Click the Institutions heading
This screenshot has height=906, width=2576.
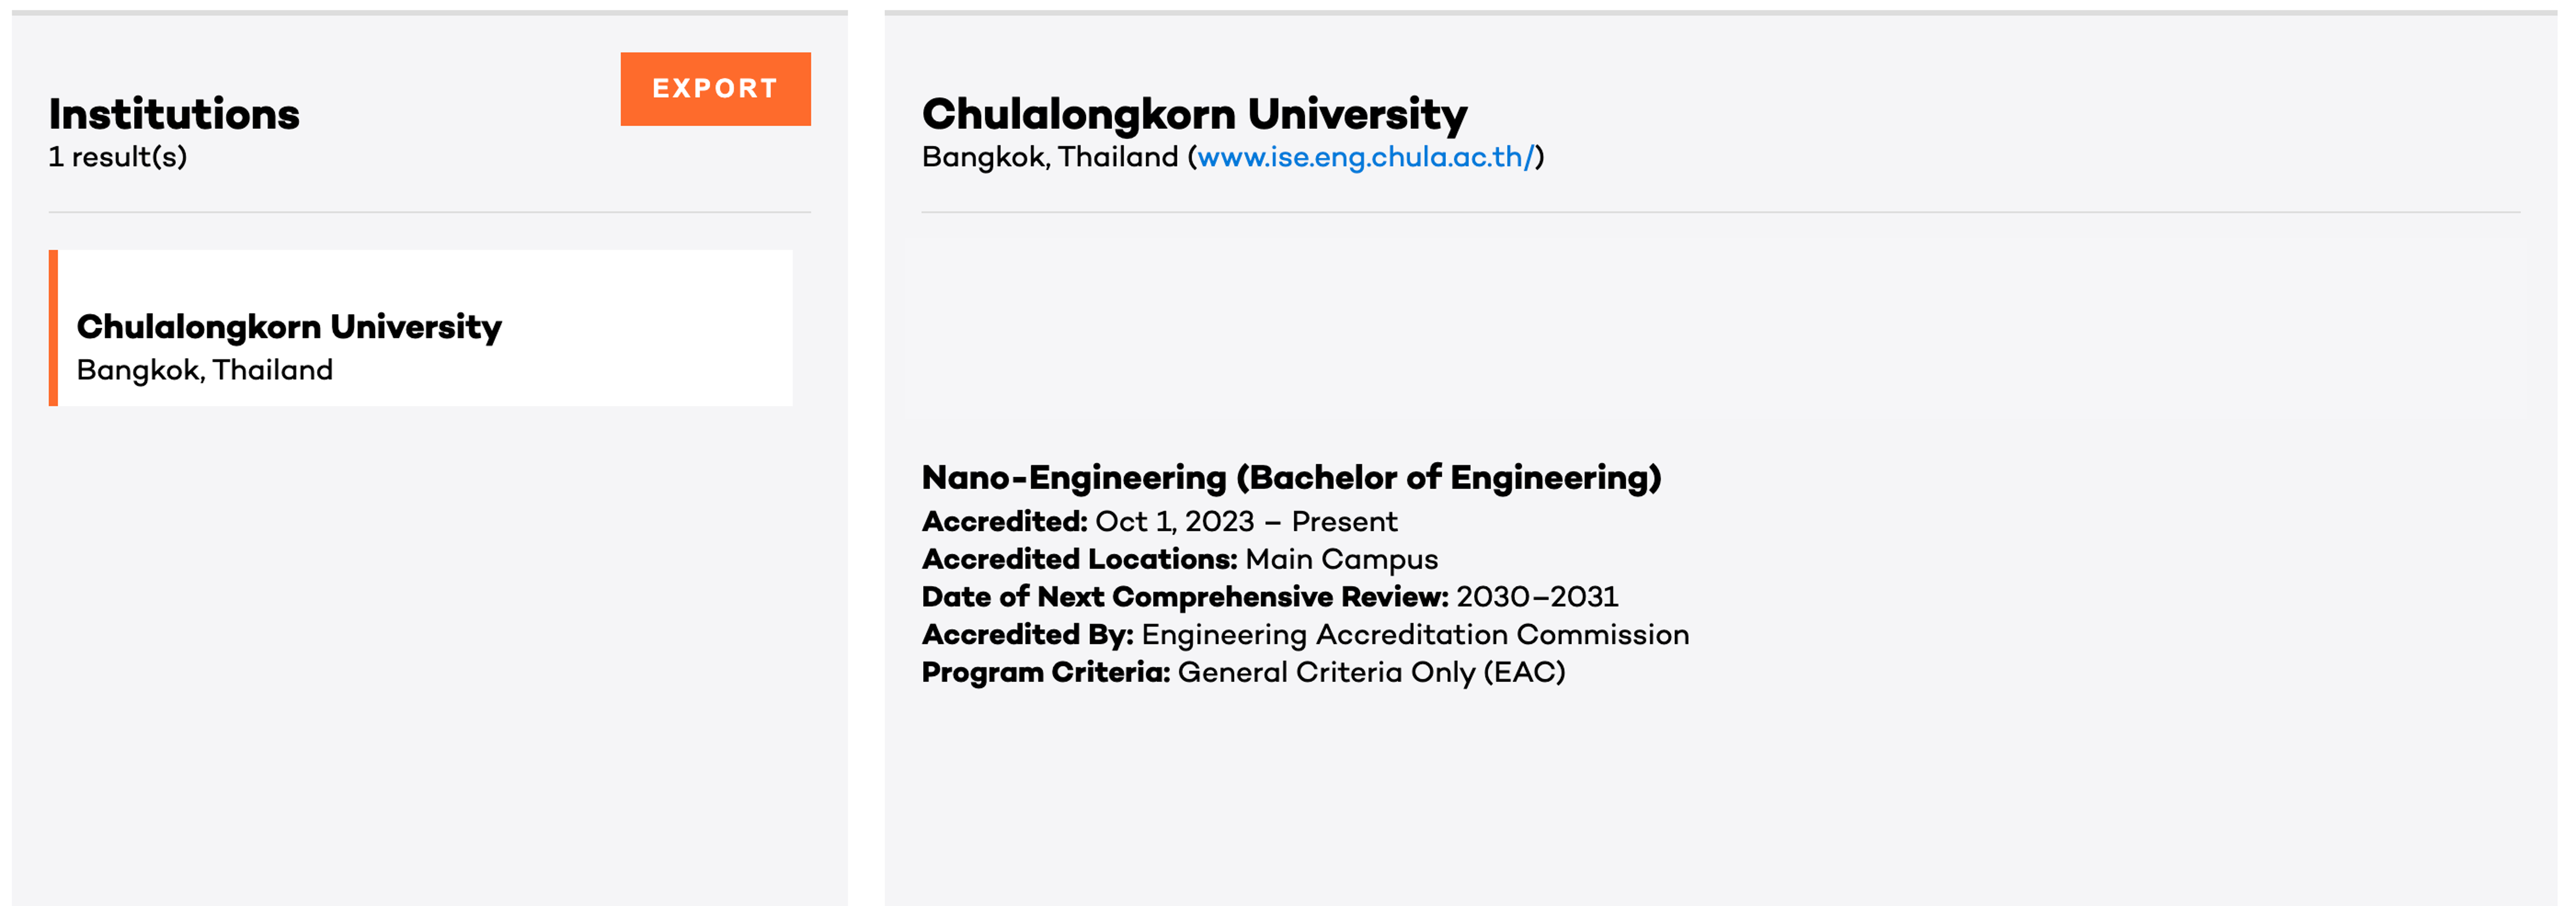174,114
